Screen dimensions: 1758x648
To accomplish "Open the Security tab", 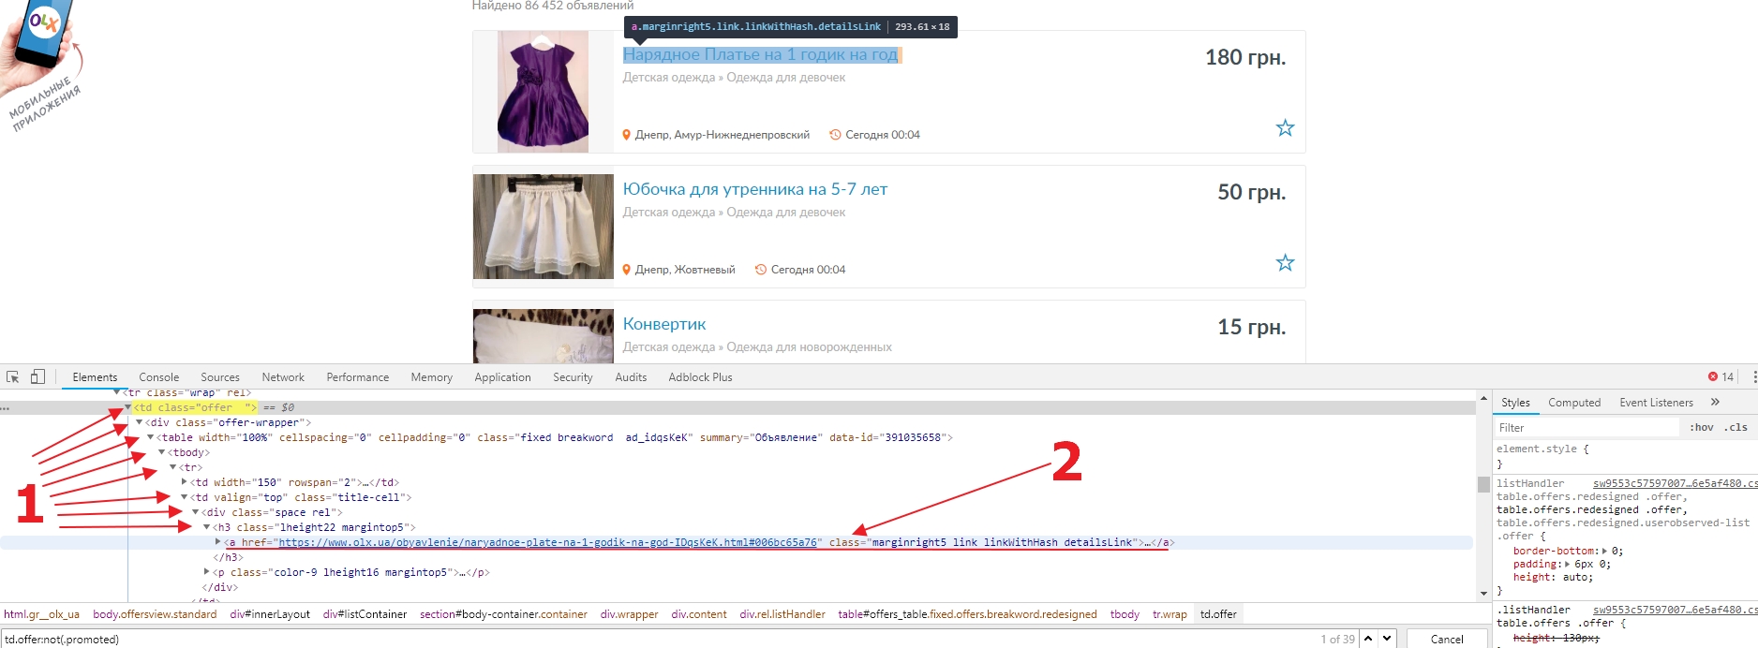I will [x=573, y=376].
